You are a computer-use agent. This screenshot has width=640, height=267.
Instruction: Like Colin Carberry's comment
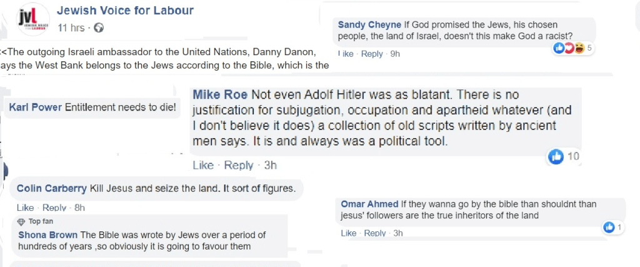(26, 208)
